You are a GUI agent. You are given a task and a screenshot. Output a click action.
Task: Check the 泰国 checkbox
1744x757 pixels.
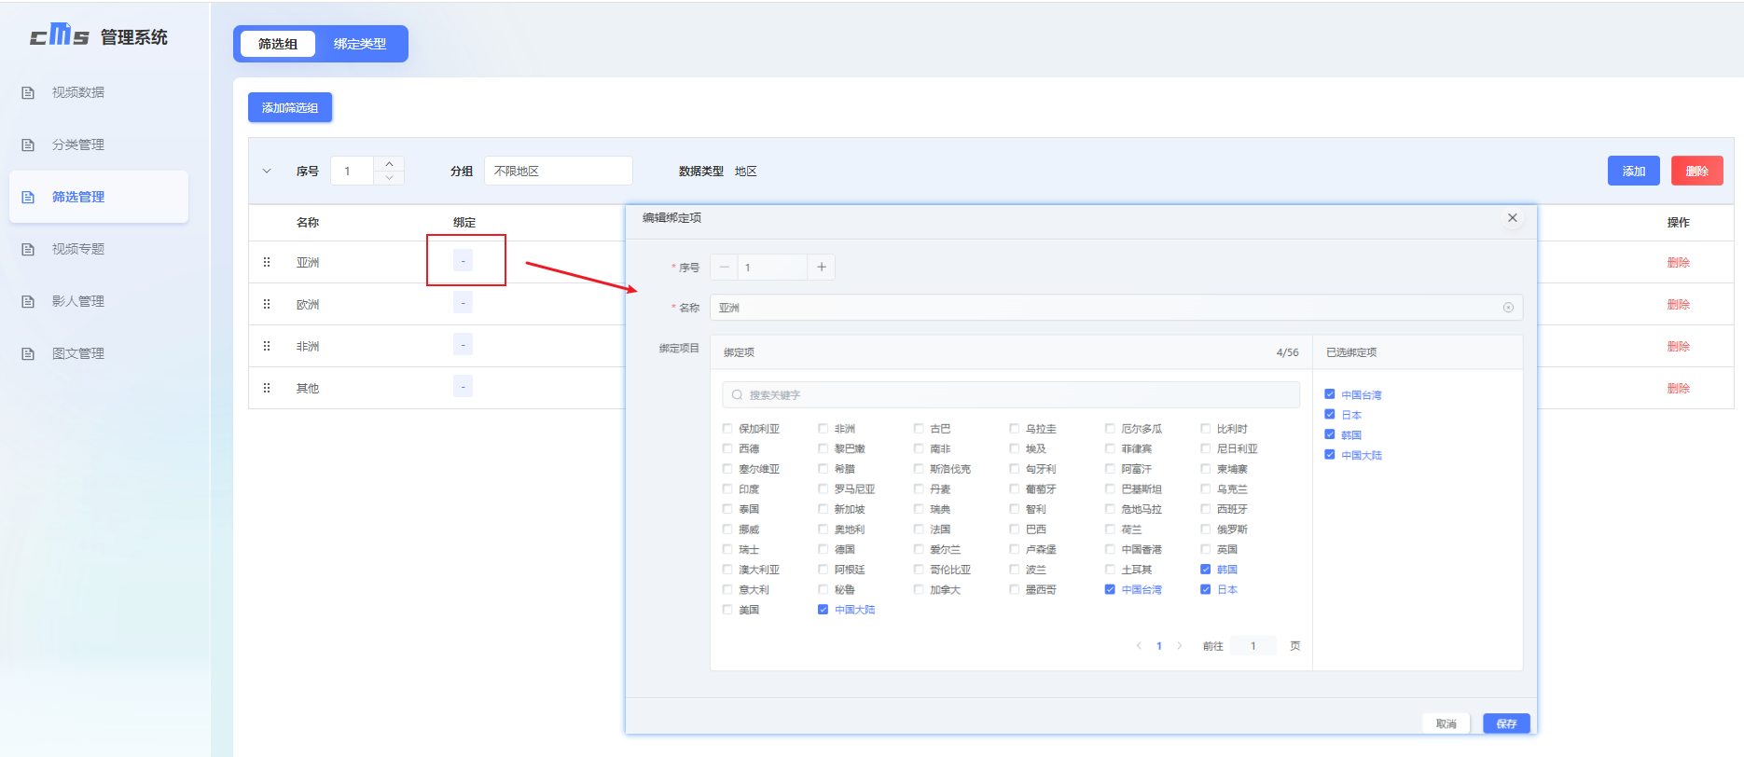[727, 509]
